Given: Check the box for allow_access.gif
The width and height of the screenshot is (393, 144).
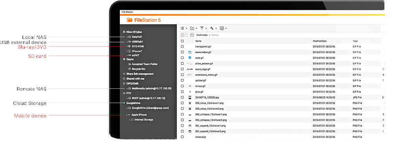Looking at the screenshot, I should pos(182,64).
